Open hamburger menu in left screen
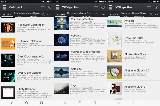This screenshot has width=160, height=106. 4,7
